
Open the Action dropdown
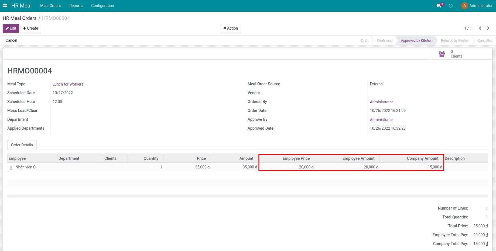point(231,28)
